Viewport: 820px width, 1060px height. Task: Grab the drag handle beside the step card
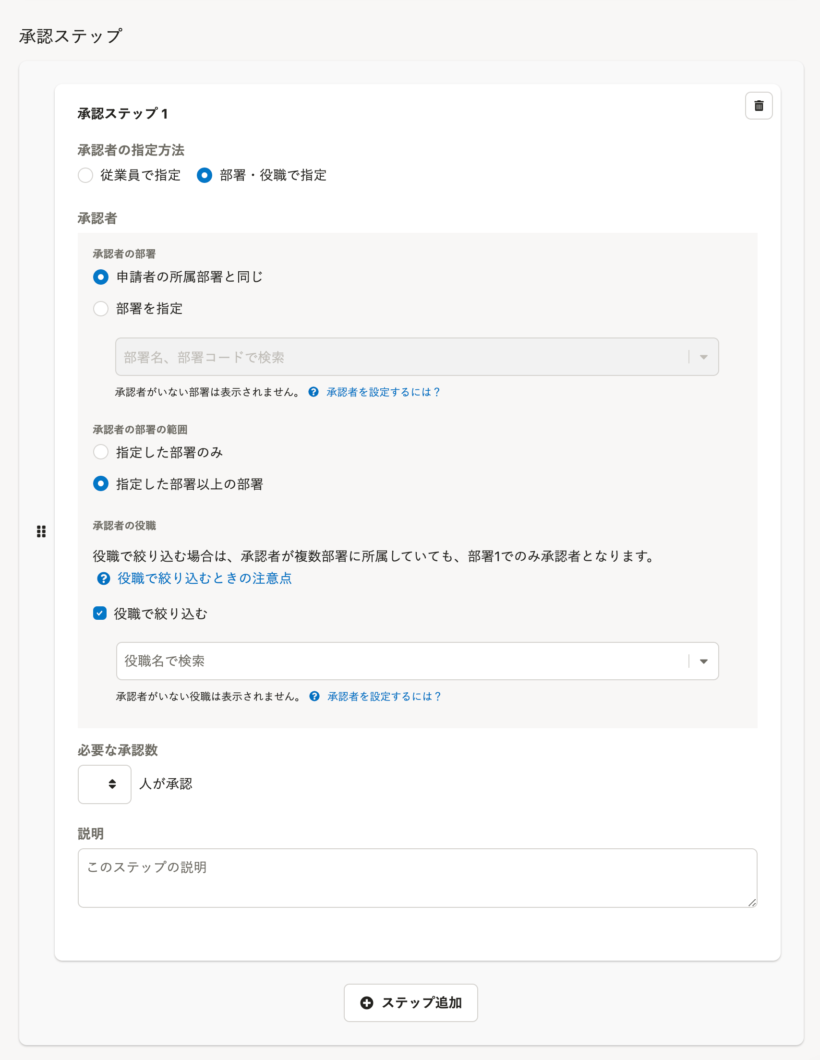pos(41,531)
